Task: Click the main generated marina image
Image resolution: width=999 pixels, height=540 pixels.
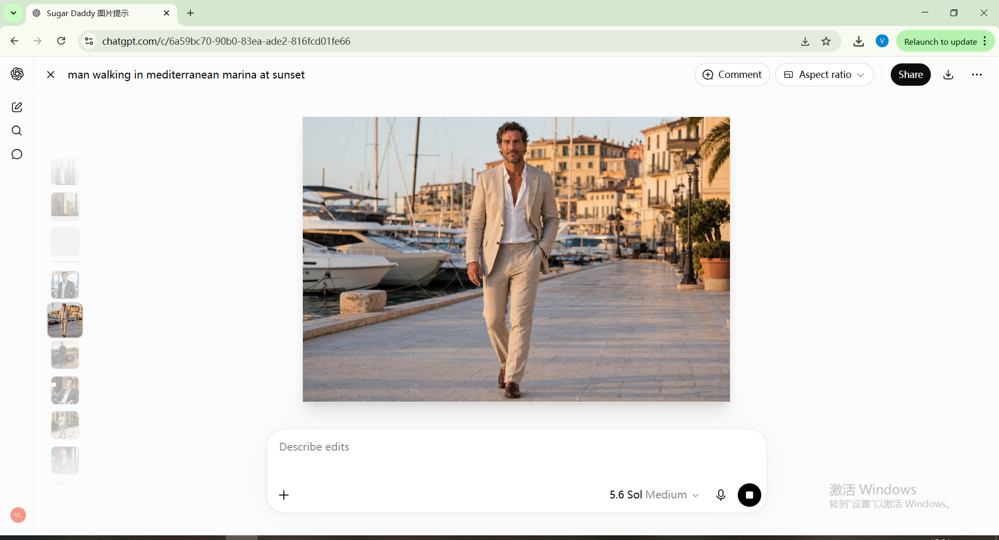Action: click(516, 259)
